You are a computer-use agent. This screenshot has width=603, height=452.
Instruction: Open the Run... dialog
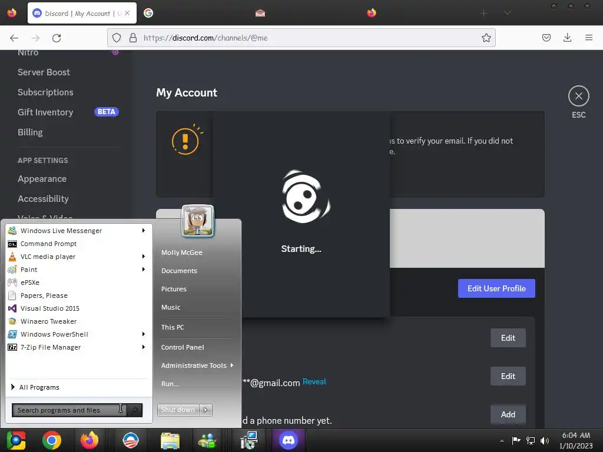[x=170, y=384]
